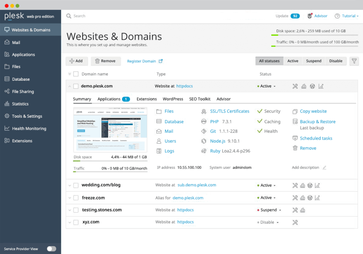
Task: Go to Health Monitoring in sidebar
Action: coord(31,128)
